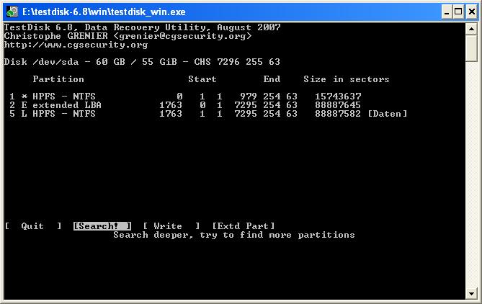Click the sector size 88887582
The image size is (482, 304).
point(338,114)
